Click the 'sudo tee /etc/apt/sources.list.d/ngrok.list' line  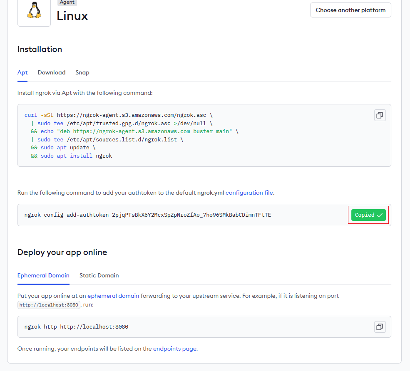pyautogui.click(x=107, y=140)
